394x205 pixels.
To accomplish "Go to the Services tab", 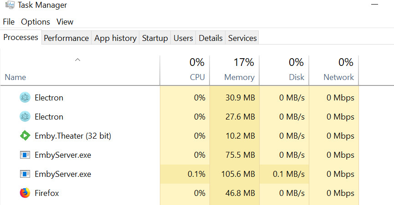I will point(242,38).
